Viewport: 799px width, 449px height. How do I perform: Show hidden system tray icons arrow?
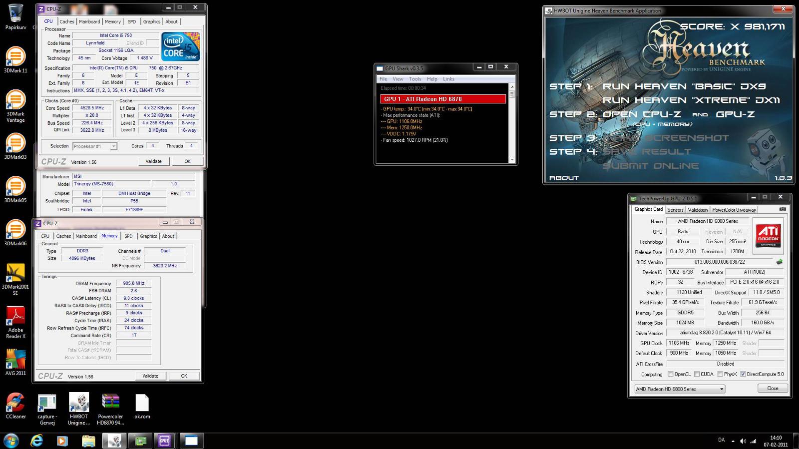733,441
